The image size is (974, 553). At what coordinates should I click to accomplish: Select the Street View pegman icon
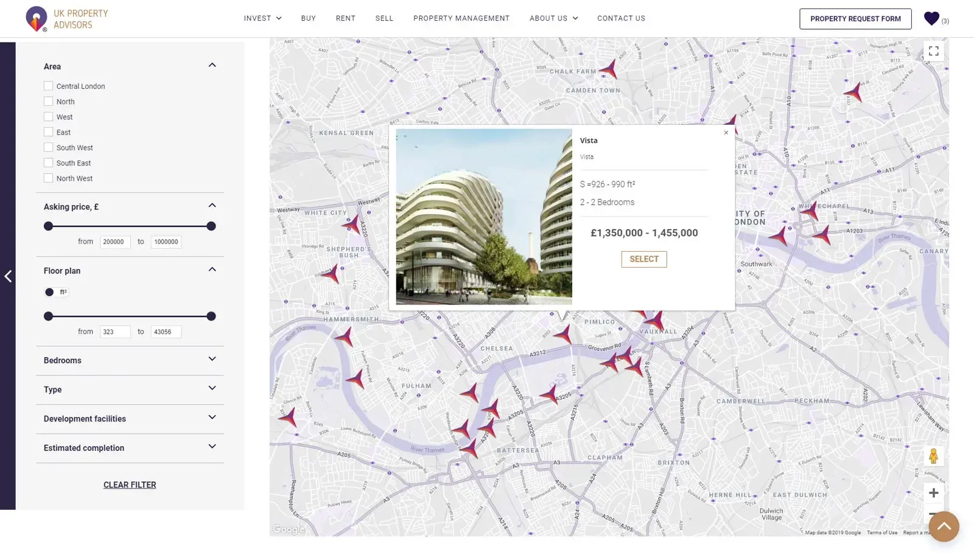click(933, 456)
